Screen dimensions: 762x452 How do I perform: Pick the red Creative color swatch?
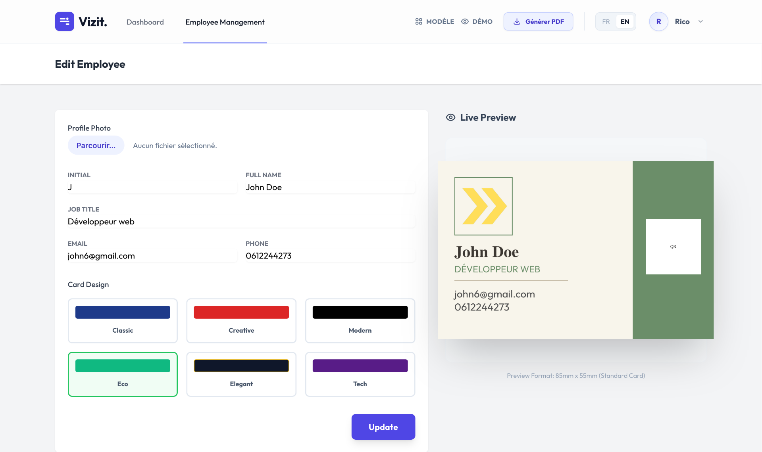pos(241,312)
